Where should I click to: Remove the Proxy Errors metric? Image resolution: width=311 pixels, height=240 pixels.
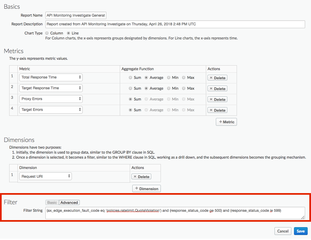coord(217,99)
